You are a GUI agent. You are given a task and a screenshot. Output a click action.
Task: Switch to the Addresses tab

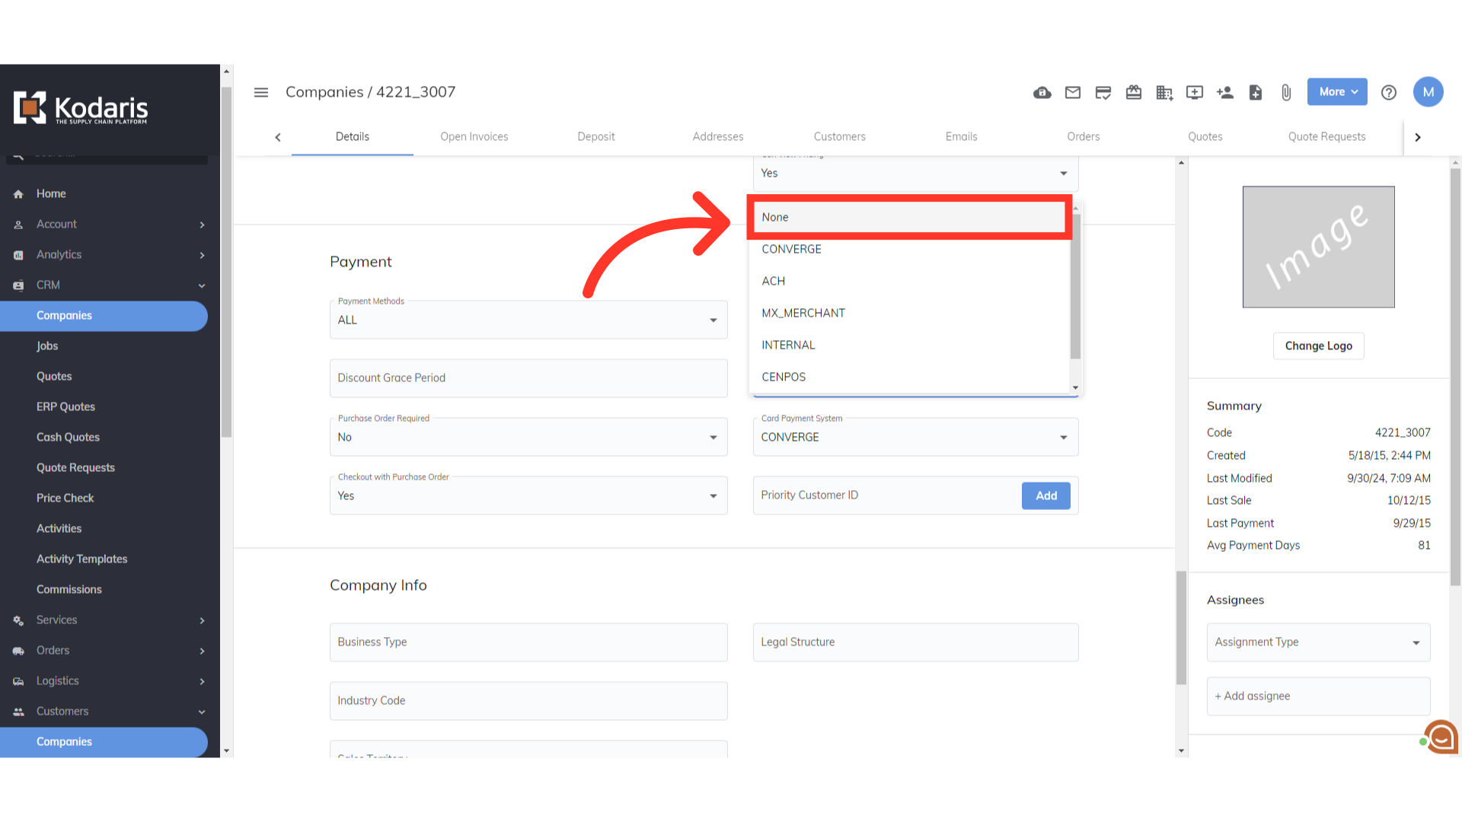pos(717,137)
